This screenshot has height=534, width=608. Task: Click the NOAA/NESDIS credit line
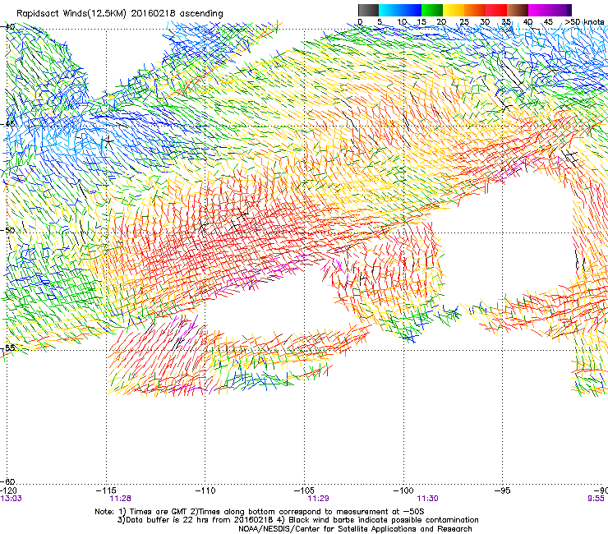click(355, 529)
